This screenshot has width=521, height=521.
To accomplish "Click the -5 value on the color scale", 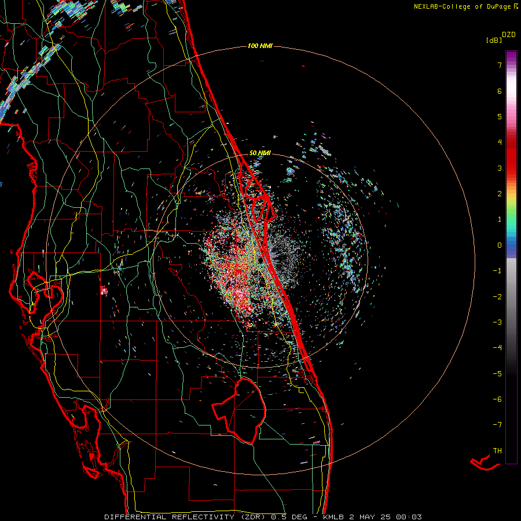I will coord(497,374).
